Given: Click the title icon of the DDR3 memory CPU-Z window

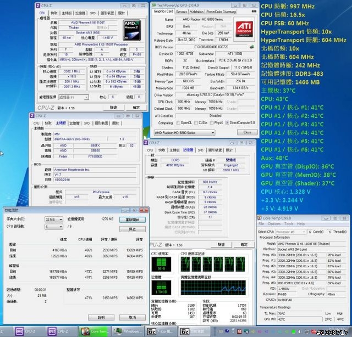Looking at the screenshot, I should pyautogui.click(x=146, y=143).
